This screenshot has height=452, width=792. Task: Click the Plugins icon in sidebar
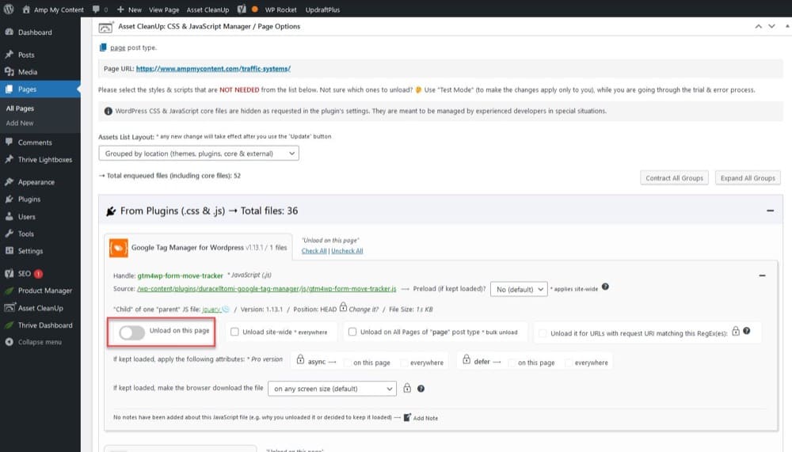(x=9, y=199)
